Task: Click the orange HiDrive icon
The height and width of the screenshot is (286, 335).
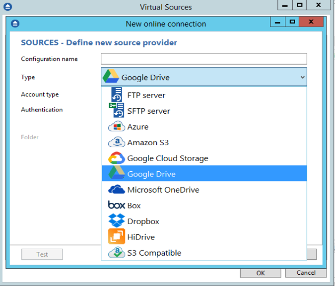Action: coord(117,236)
